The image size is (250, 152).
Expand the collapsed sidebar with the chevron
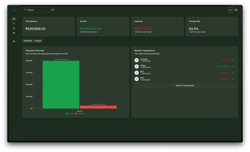click(x=14, y=10)
